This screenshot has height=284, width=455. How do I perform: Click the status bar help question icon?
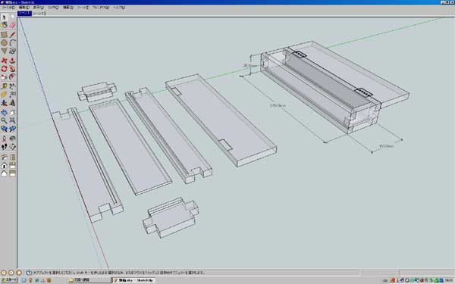[x=29, y=273]
